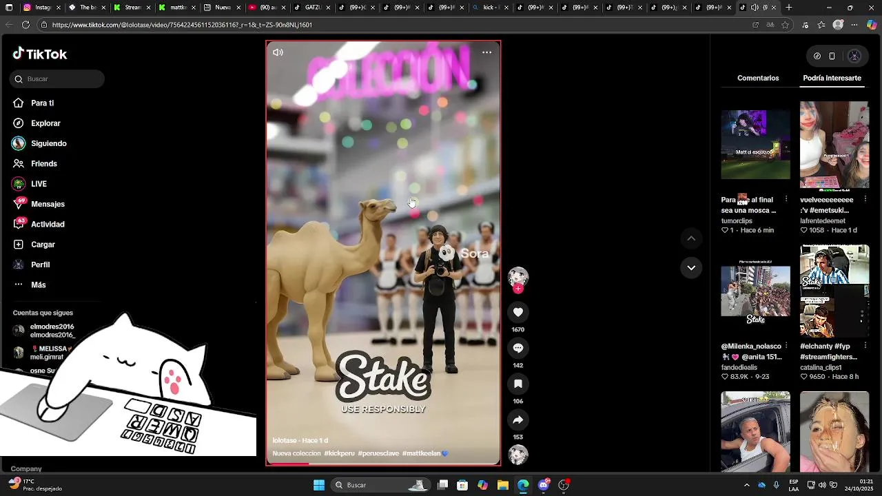Save video with the bookmark icon
This screenshot has height=496, width=882.
tap(518, 384)
